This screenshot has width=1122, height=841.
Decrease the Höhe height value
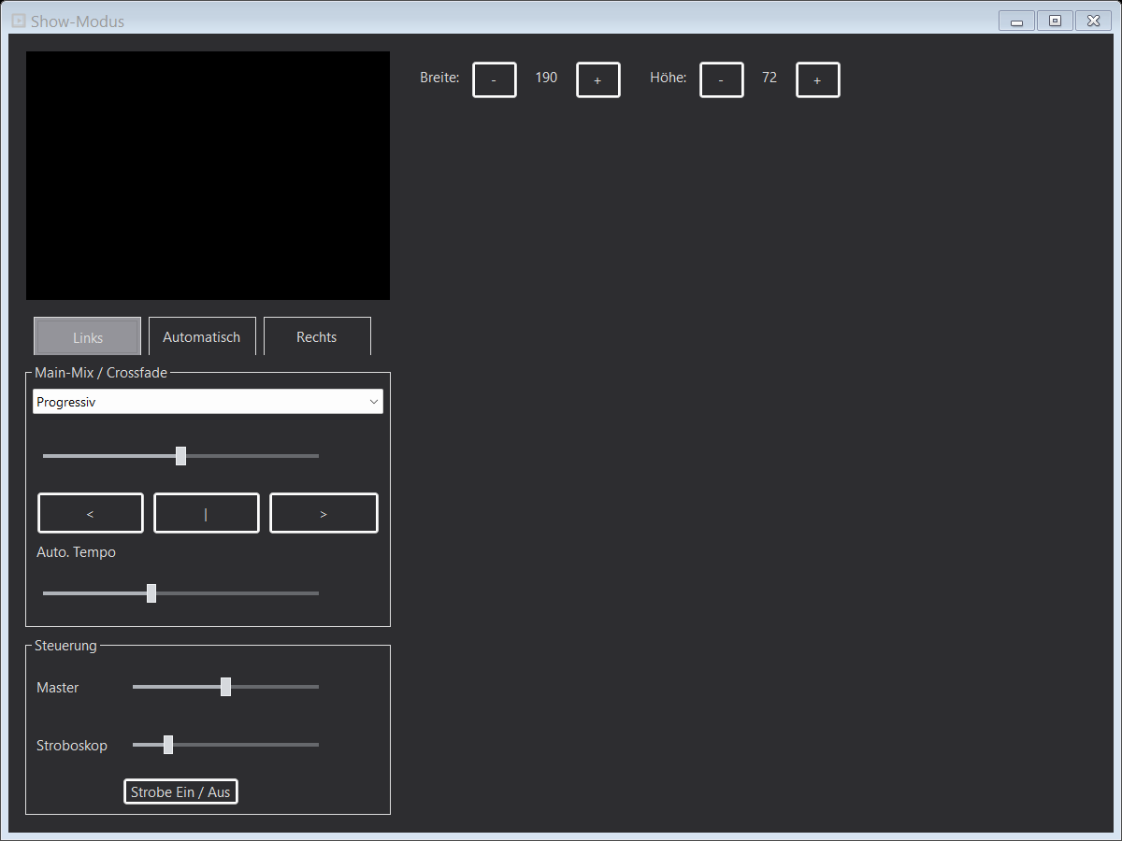pos(722,80)
